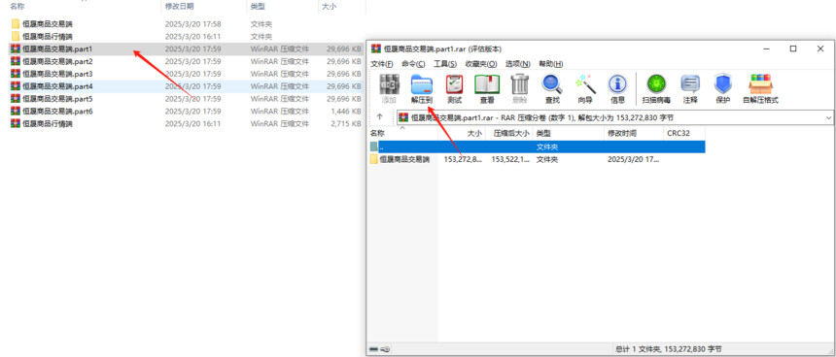This screenshot has height=357, width=836.
Task: Select the 恒晟商品交易端 folder name in Explorer
Action: tap(48, 24)
